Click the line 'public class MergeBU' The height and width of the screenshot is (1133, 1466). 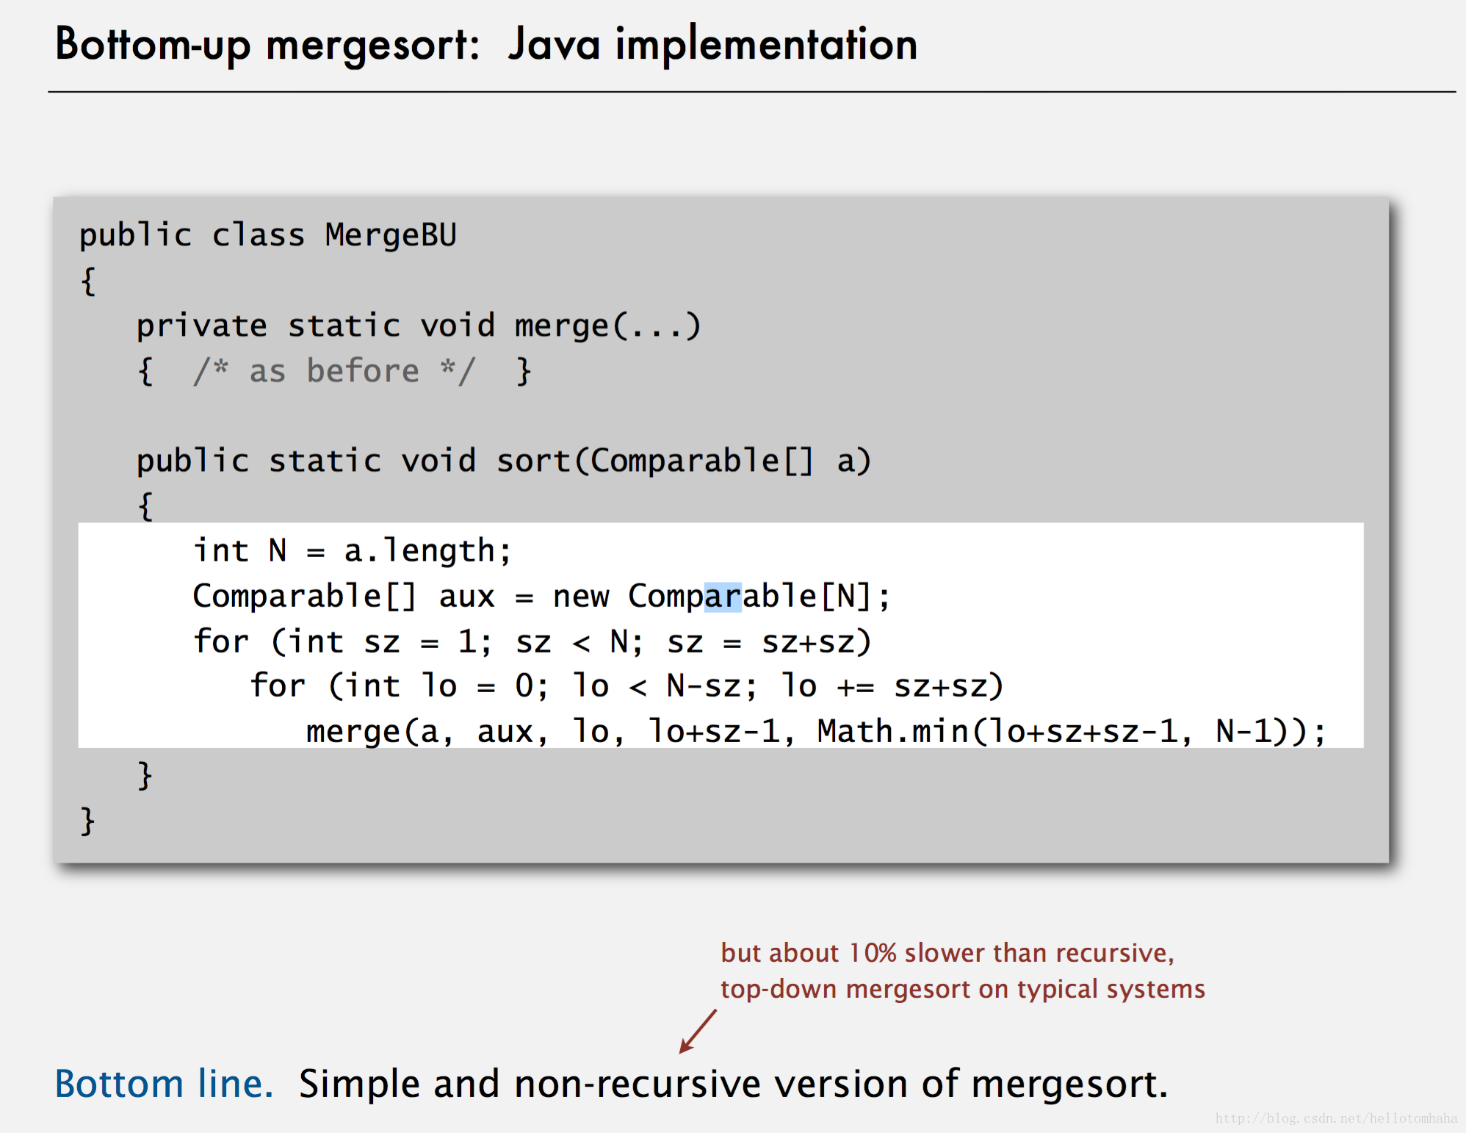tap(267, 237)
